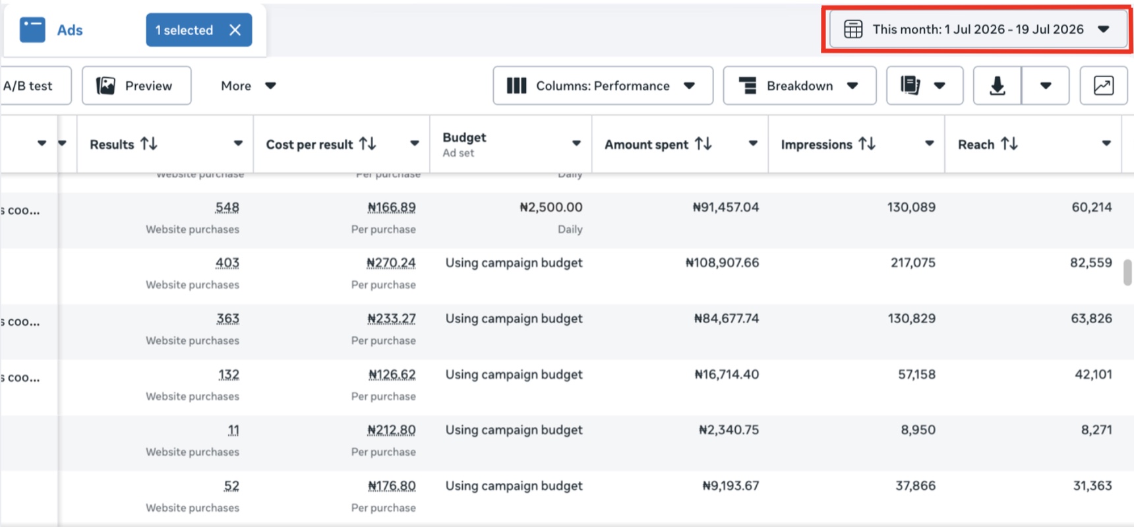The height and width of the screenshot is (527, 1134).
Task: Click the vertical scrollbar thumb
Action: (x=1127, y=272)
